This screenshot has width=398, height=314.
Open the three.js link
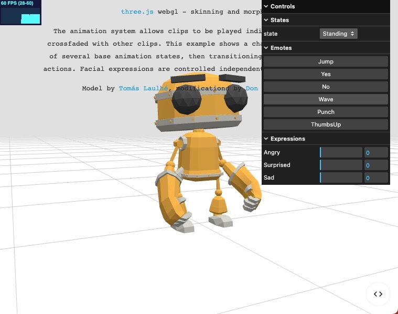[137, 12]
